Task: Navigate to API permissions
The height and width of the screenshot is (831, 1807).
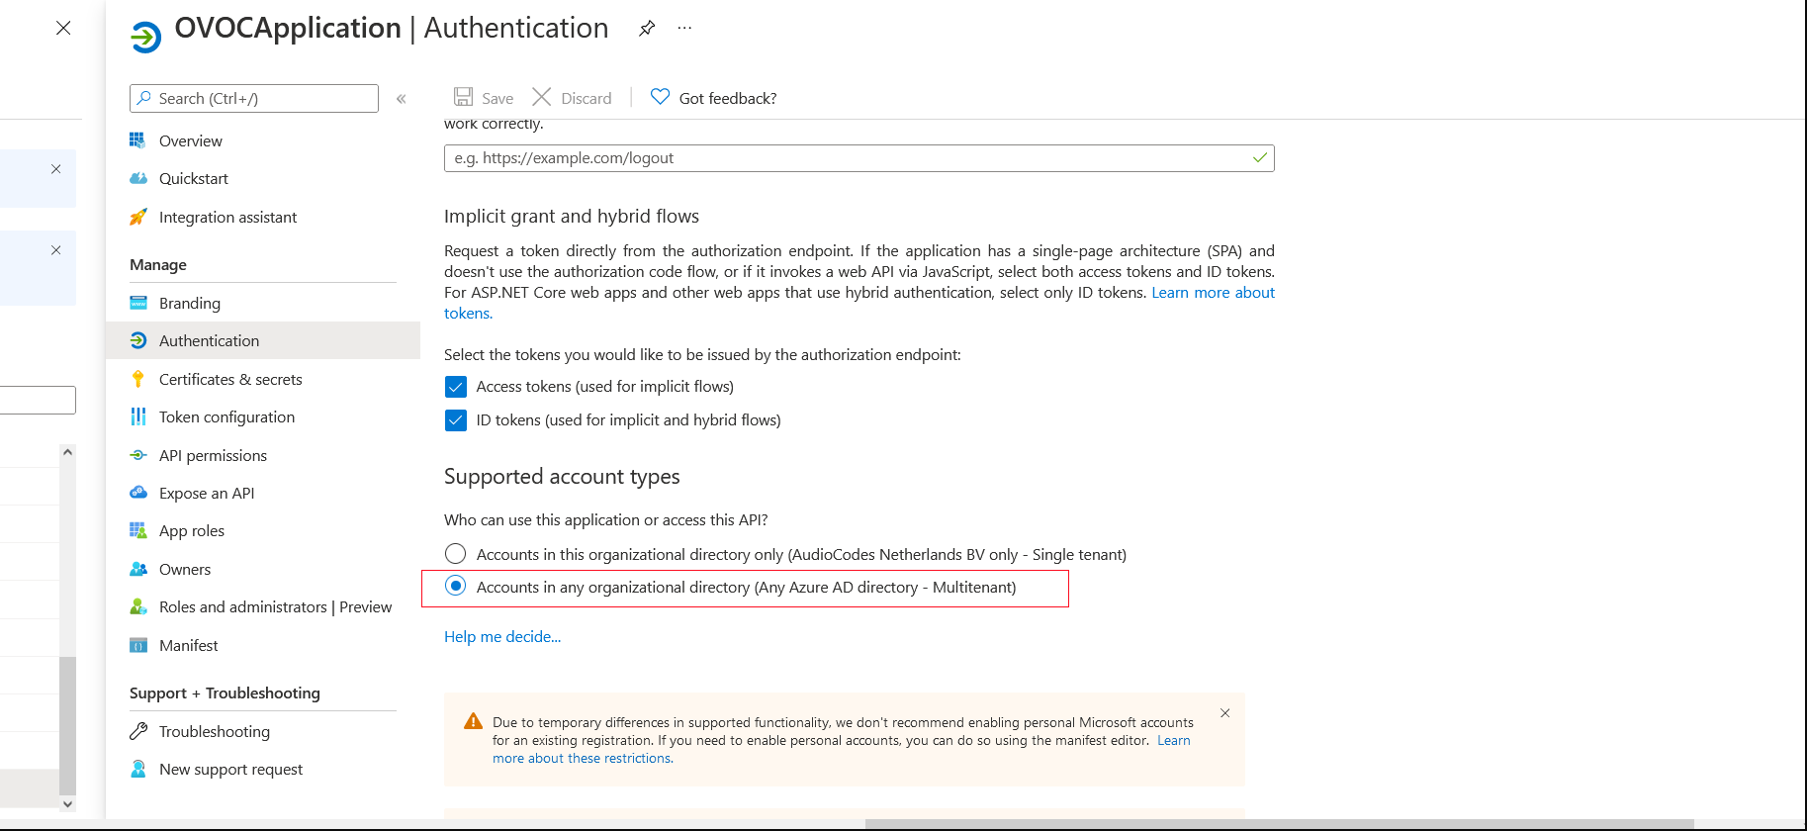Action: (x=213, y=455)
